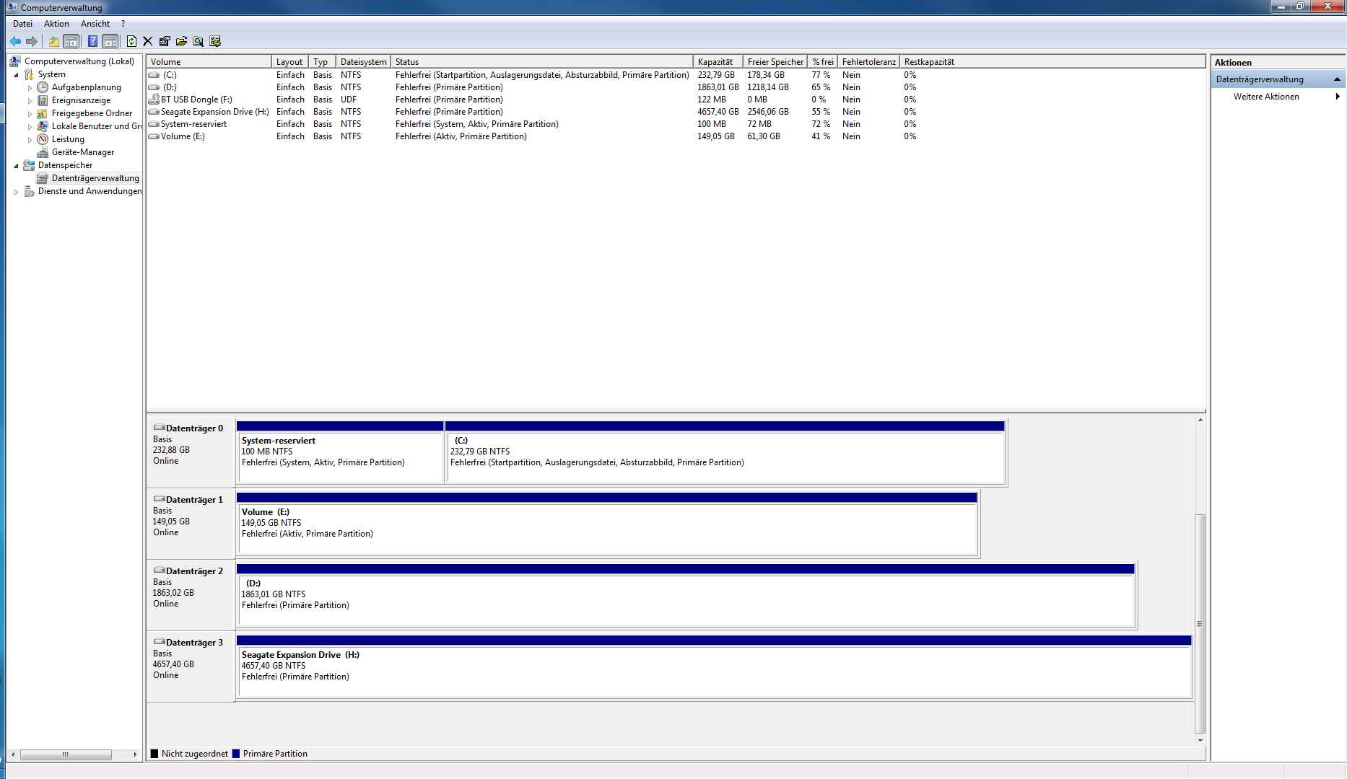Click the blue Primäre Partition legend swatch
Viewport: 1347px width, 779px height.
[236, 754]
